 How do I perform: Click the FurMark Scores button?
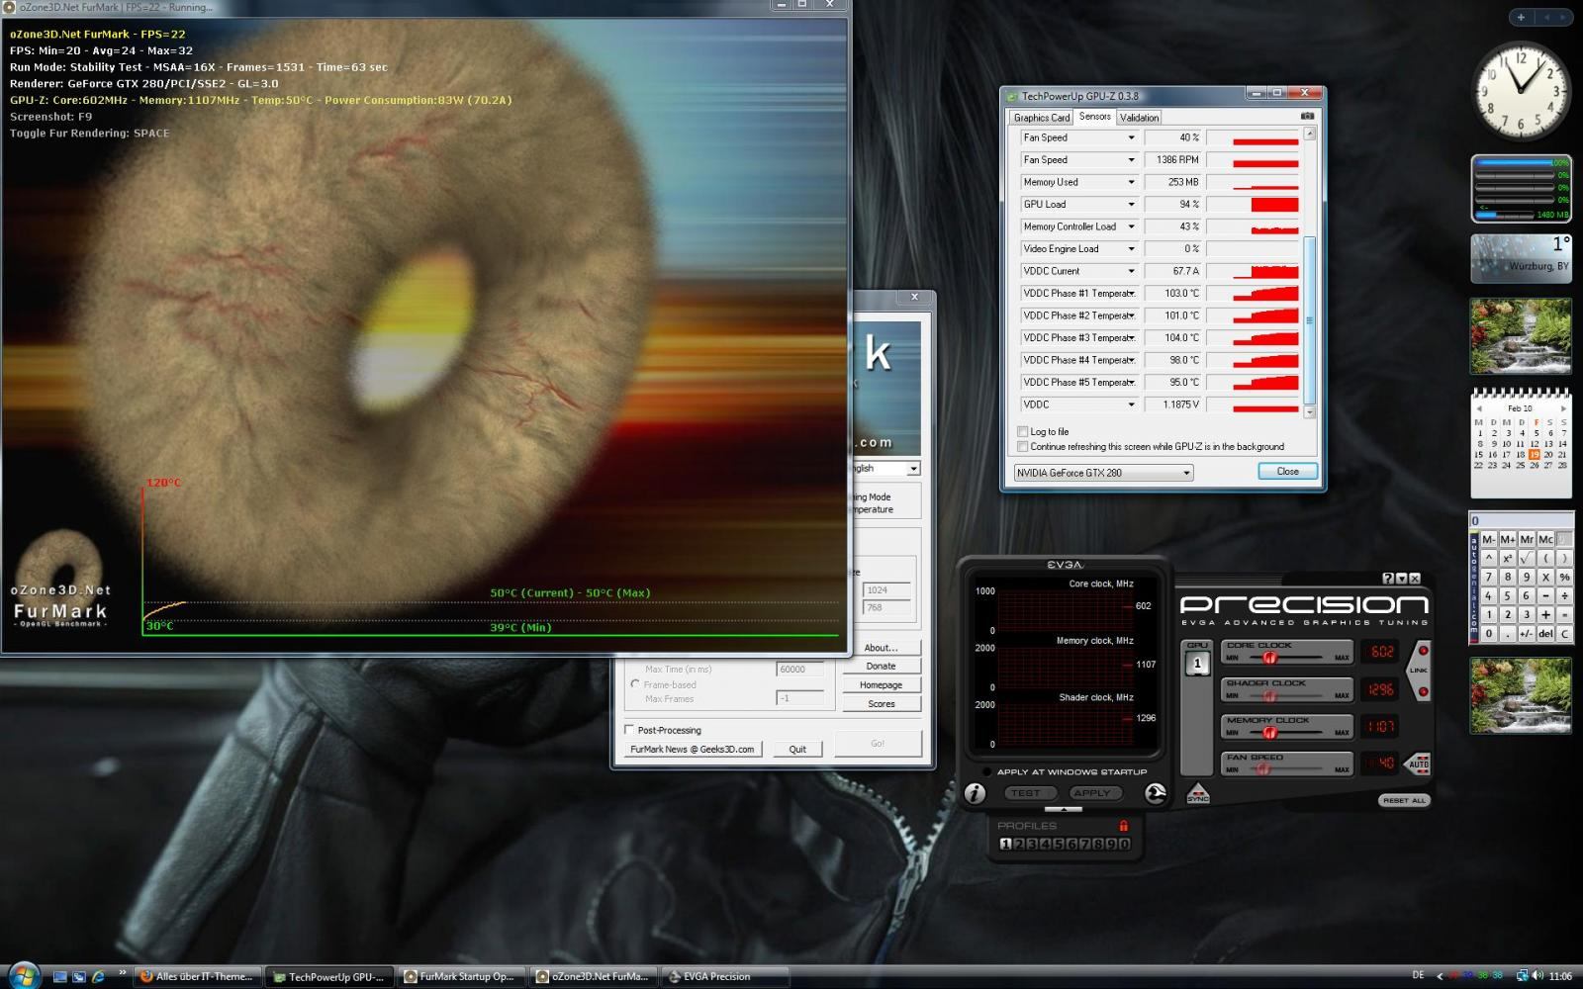coord(881,704)
